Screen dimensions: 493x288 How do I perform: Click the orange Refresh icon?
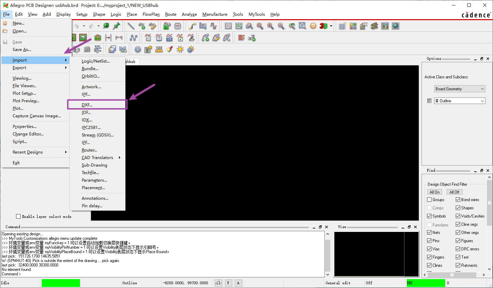point(313,26)
